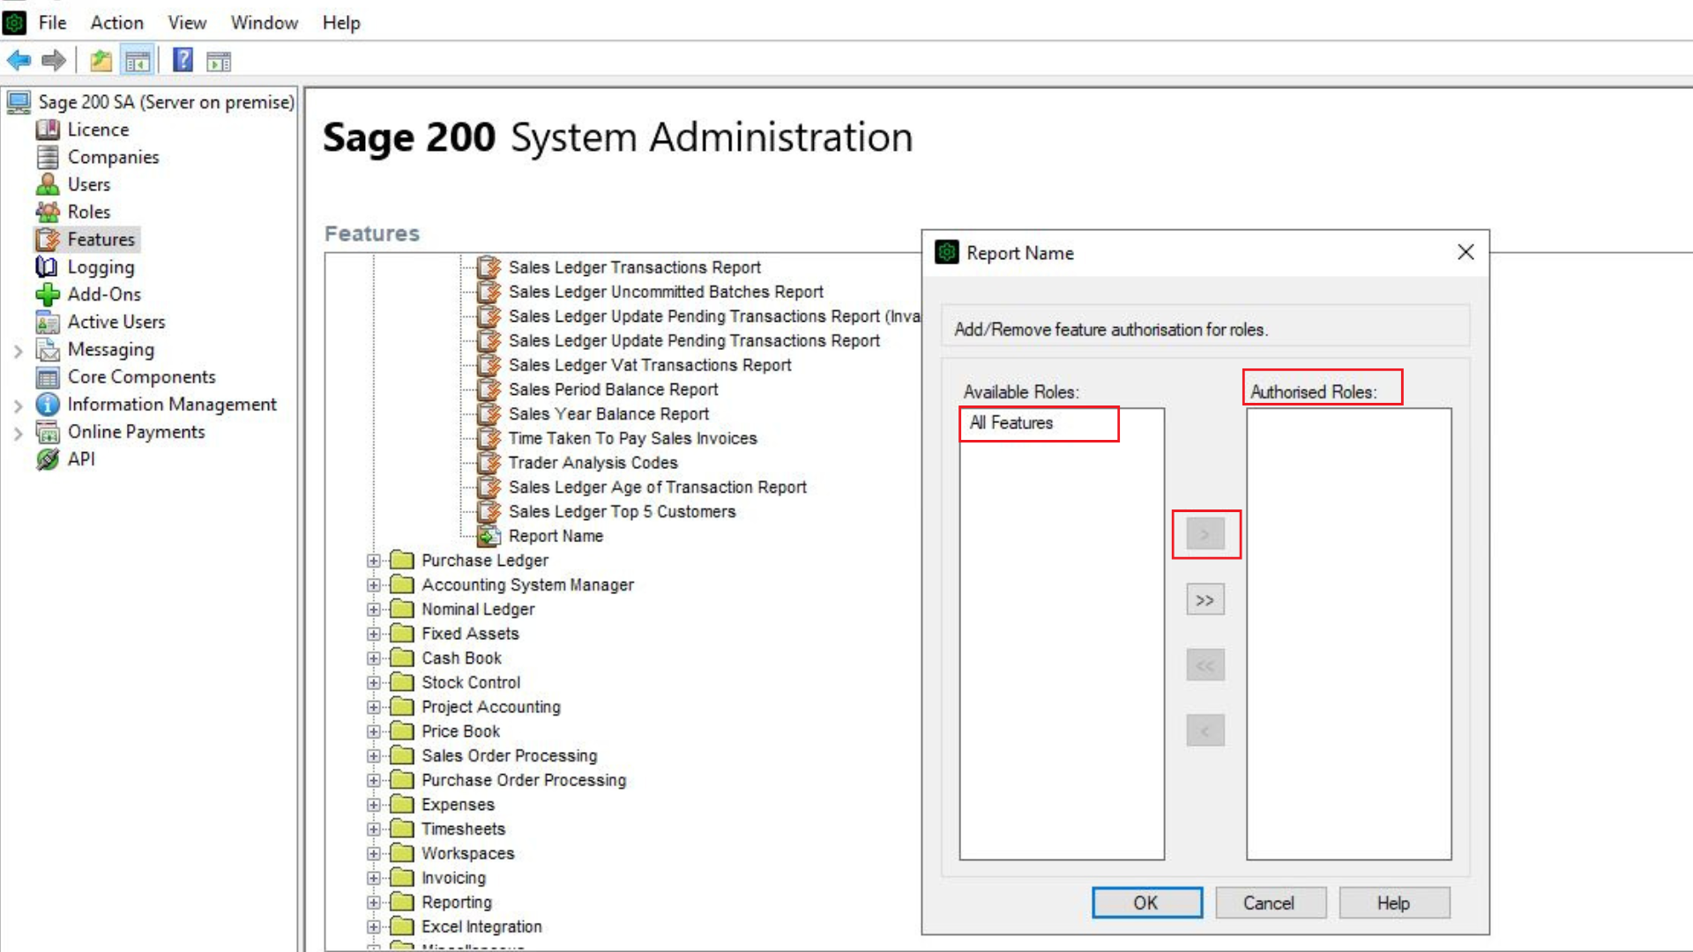Click the back navigation arrow in the toolbar
The height and width of the screenshot is (952, 1693).
tap(18, 60)
